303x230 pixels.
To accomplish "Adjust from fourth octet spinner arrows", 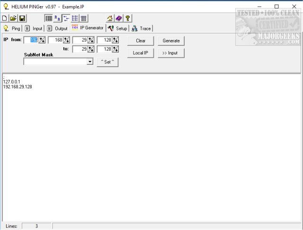I will point(116,40).
